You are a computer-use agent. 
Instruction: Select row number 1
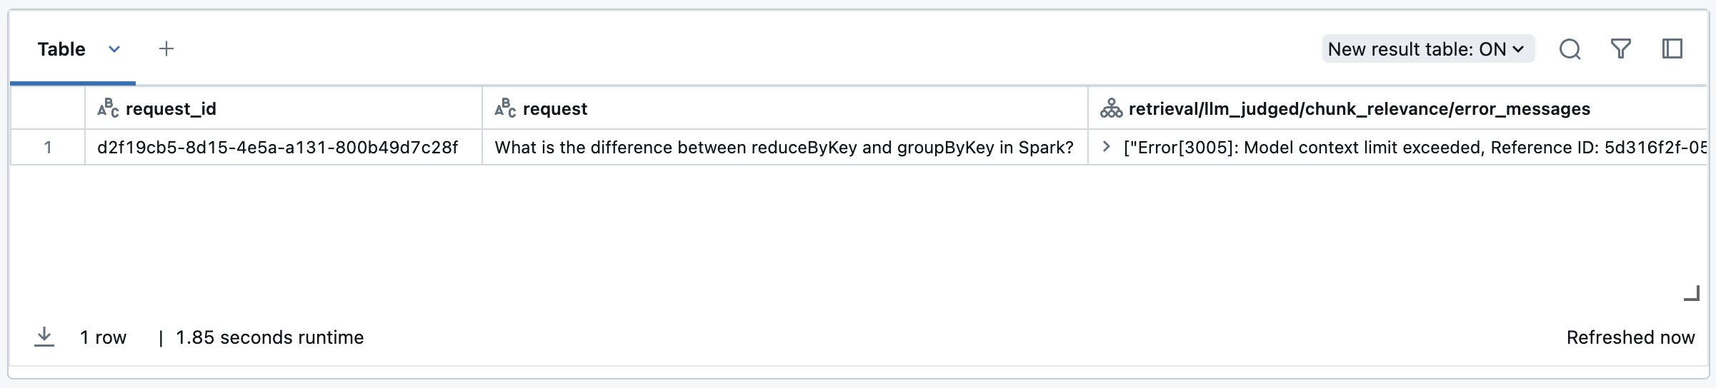48,147
